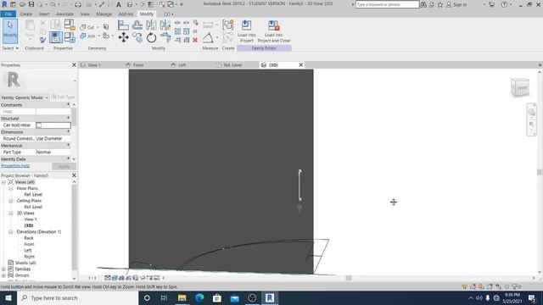Open File Explorer from taskbar

pyautogui.click(x=182, y=297)
